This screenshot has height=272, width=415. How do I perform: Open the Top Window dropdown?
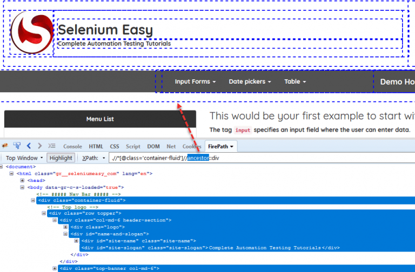[x=24, y=158]
